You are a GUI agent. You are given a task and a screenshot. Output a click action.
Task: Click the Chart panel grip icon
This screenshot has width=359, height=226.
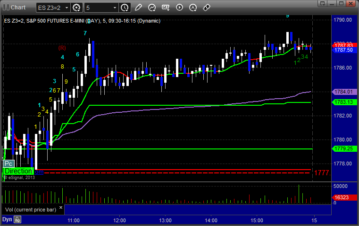pyautogui.click(x=6, y=8)
